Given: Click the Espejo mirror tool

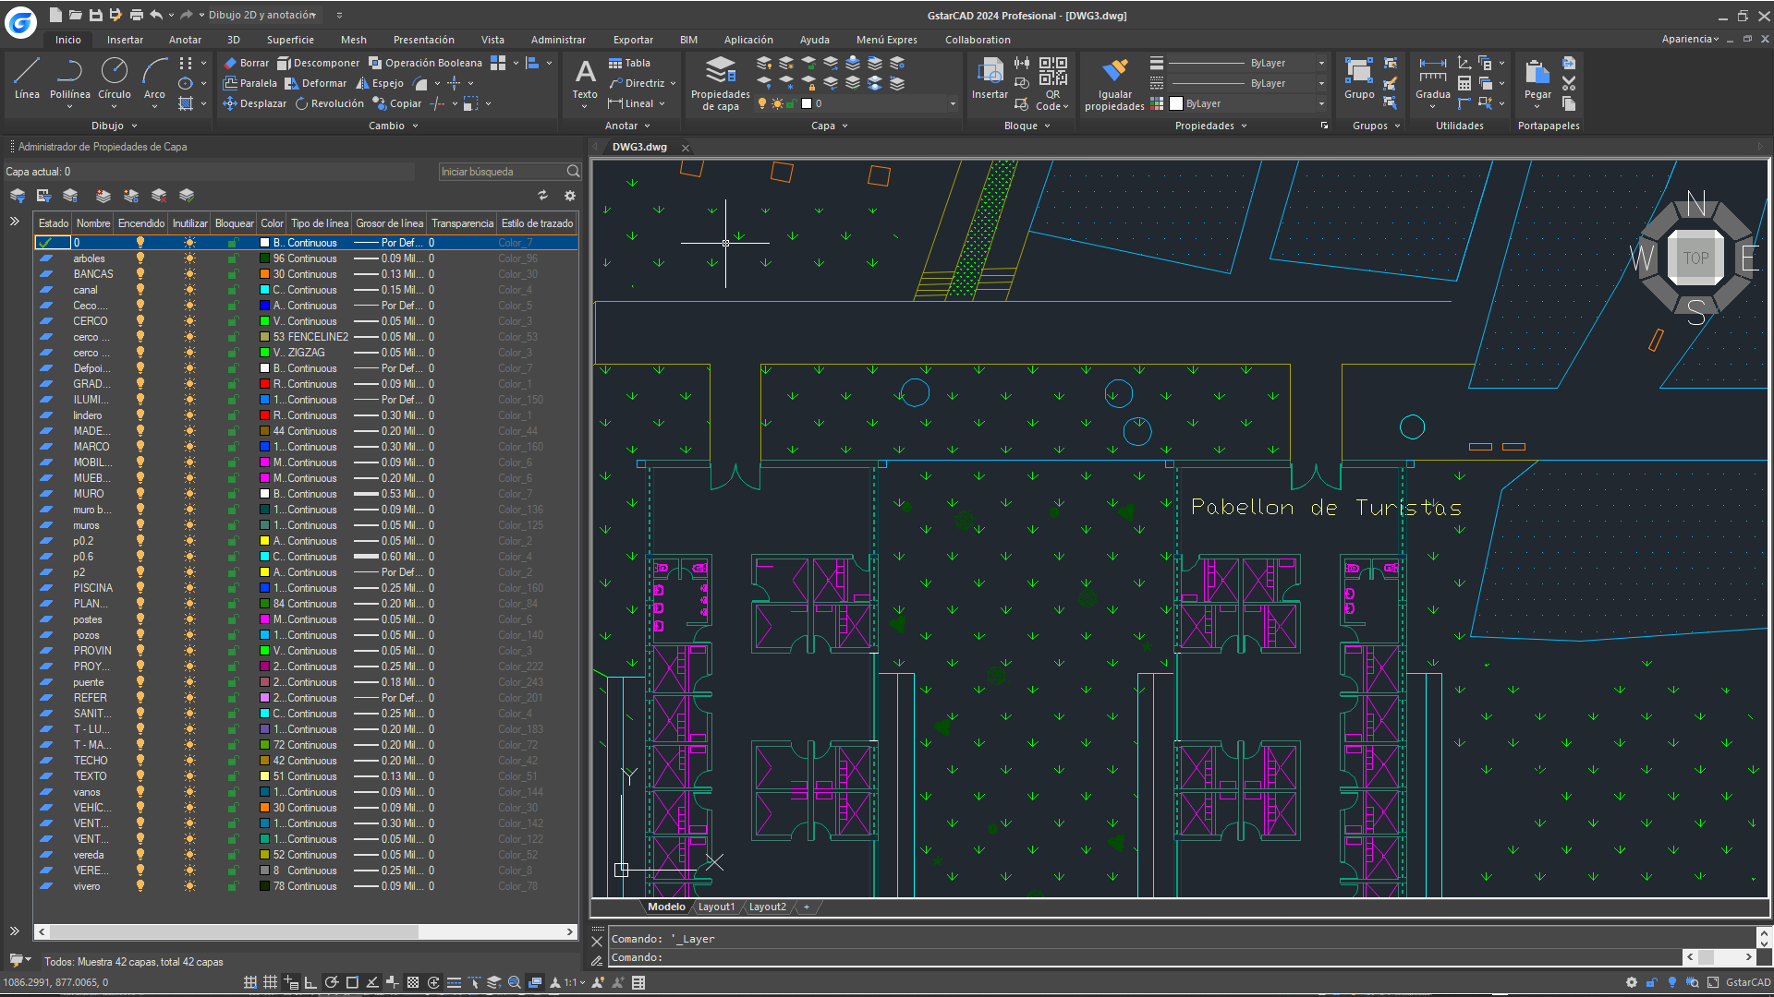Looking at the screenshot, I should pos(379,83).
